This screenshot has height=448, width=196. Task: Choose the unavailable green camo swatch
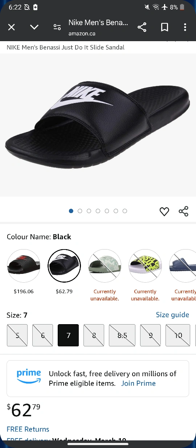(x=105, y=266)
